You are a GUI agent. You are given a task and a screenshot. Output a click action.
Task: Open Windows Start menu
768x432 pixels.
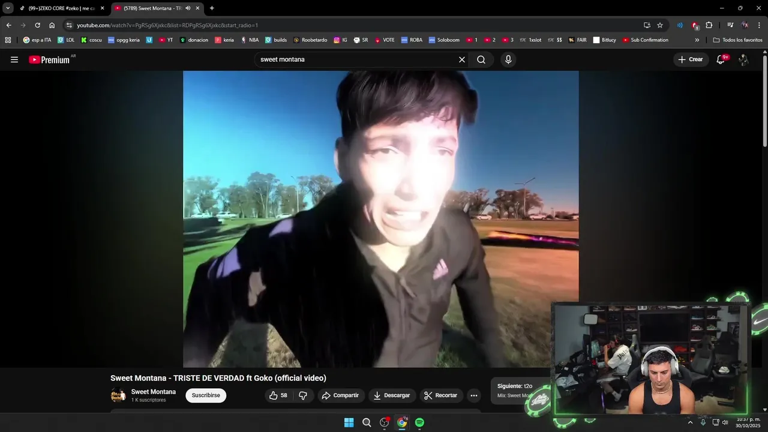349,422
